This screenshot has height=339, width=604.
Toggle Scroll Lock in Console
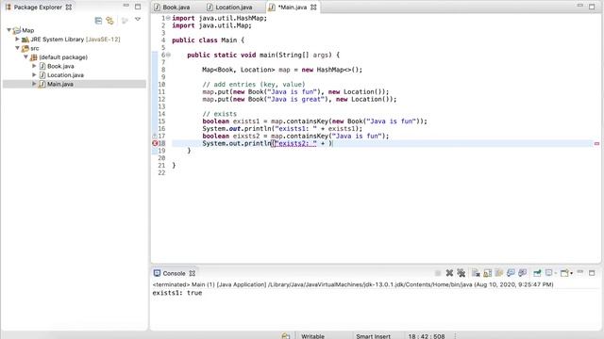coord(487,273)
